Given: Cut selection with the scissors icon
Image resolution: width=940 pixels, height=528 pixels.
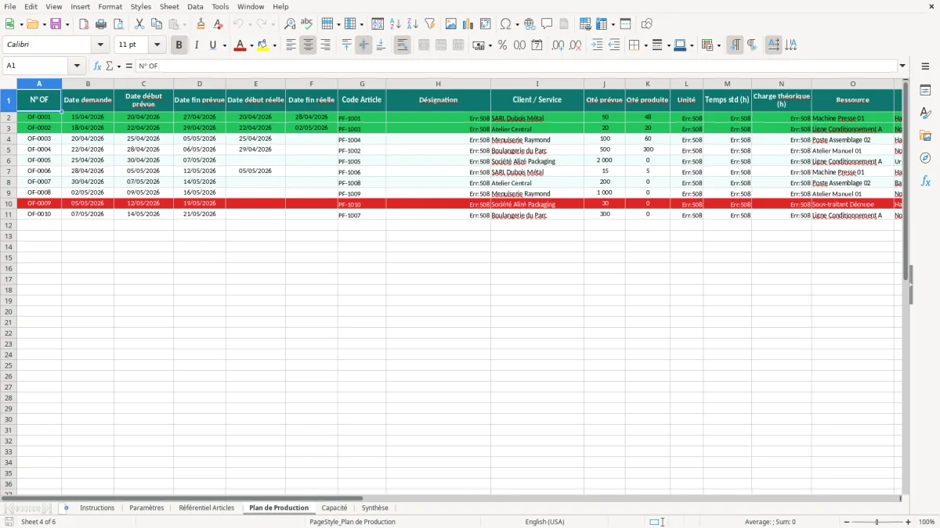Looking at the screenshot, I should pyautogui.click(x=139, y=24).
